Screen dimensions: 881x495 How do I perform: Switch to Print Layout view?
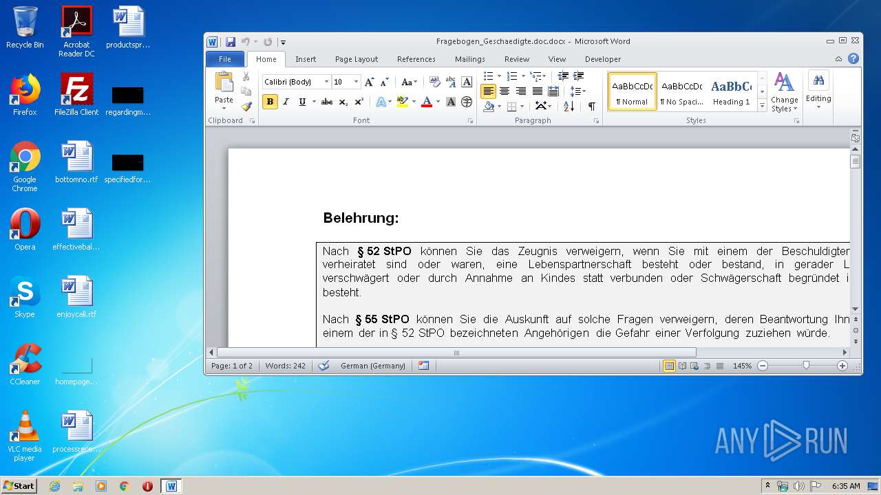point(669,366)
